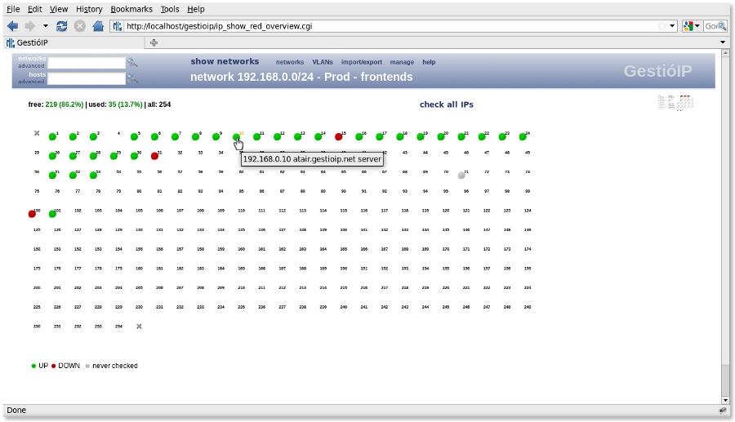This screenshot has height=422, width=735.
Task: Click free host number 200
Action: [x=37, y=287]
